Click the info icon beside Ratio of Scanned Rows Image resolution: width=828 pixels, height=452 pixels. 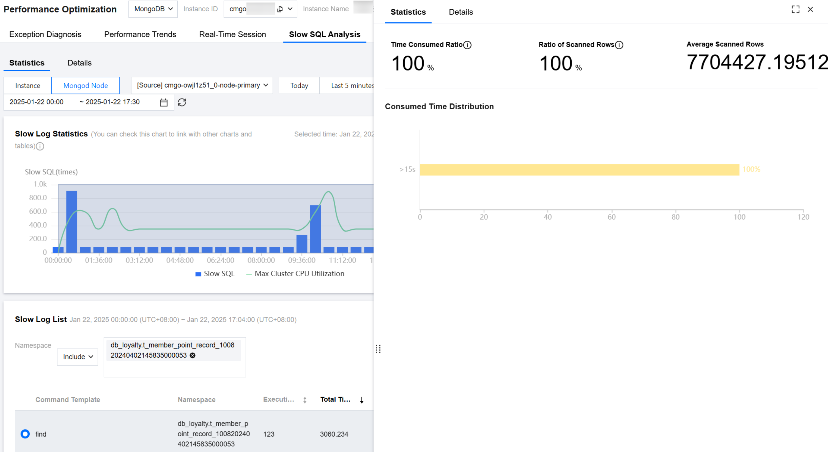point(619,45)
